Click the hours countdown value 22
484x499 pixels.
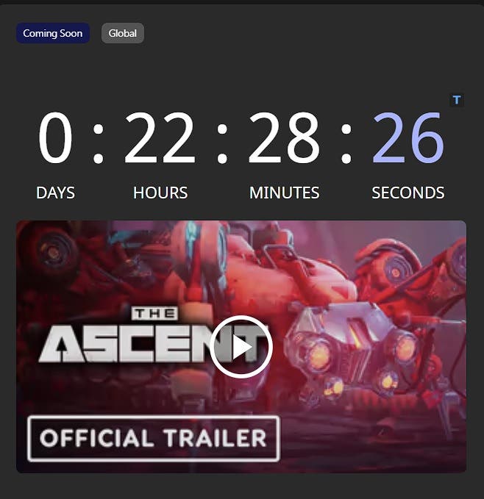160,137
